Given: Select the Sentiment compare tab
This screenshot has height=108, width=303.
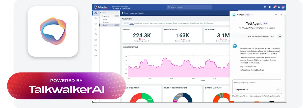Looking at the screenshot, I should [x=146, y=23].
